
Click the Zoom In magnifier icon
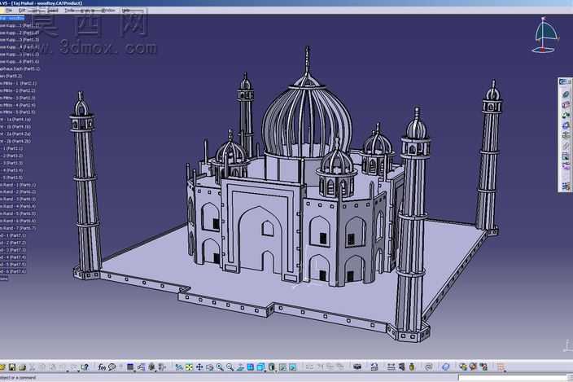point(220,367)
